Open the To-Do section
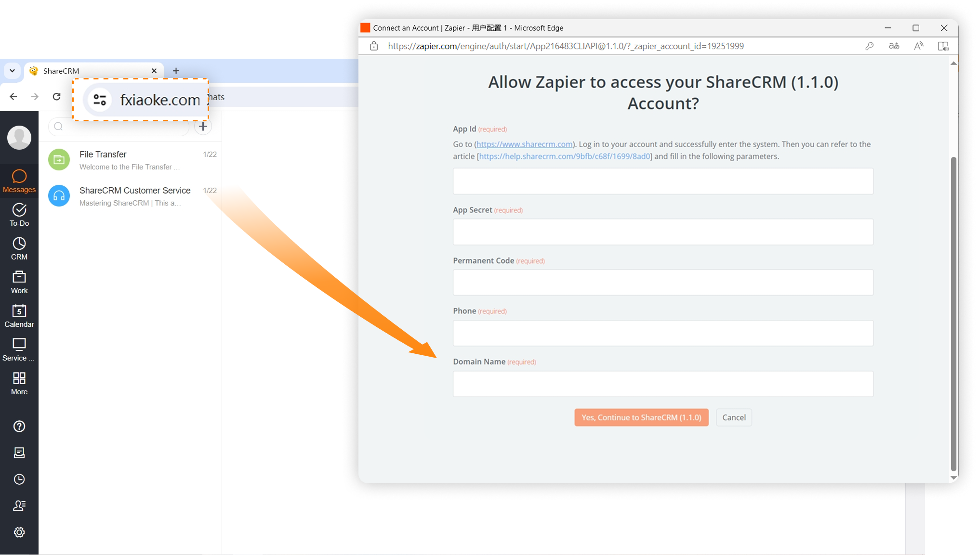 pos(19,215)
